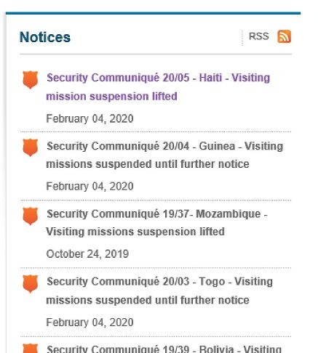Click the February 04, 2020 date under Togo
The image size is (318, 353).
coord(90,322)
